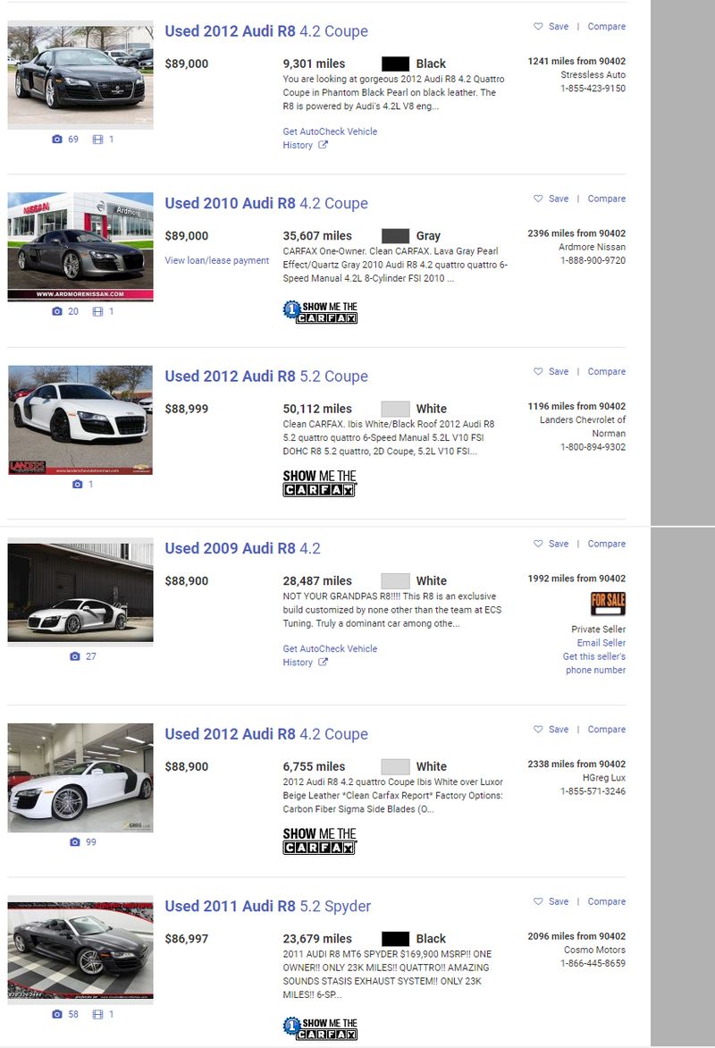Save the 9,301 miles black R8 via heart icon

538,26
